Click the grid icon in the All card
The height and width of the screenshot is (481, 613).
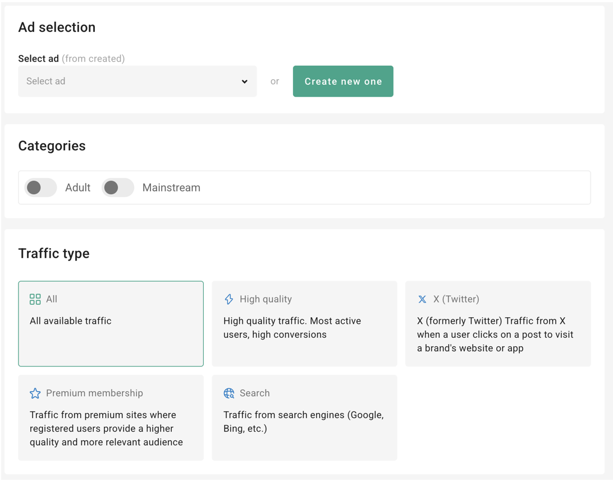coord(35,299)
